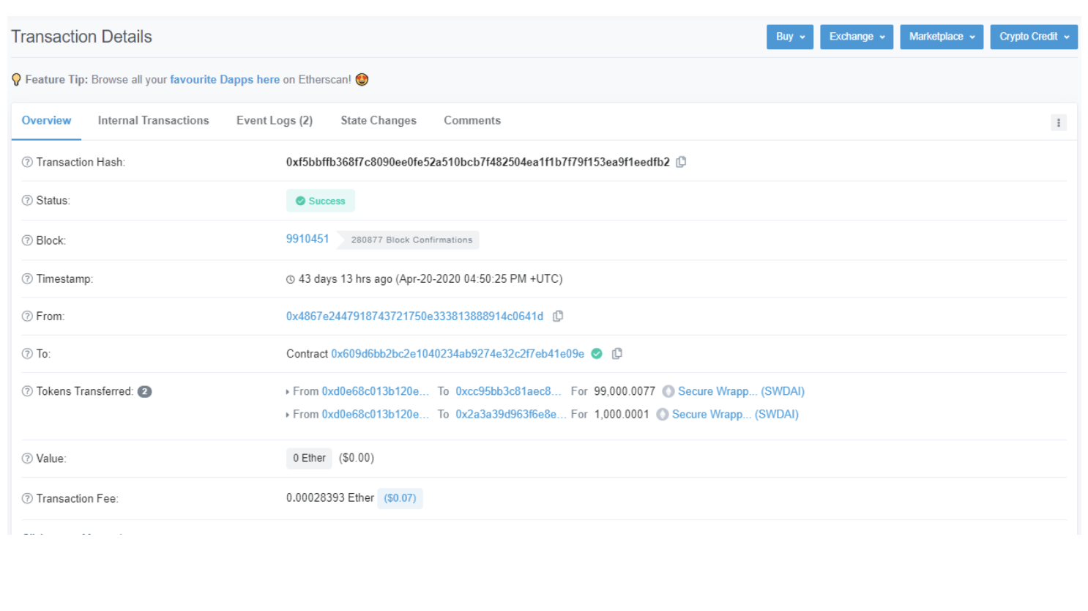The height and width of the screenshot is (611, 1088).
Task: Open the first Secure Wrapp... (SWDAI) token link
Action: tap(740, 392)
